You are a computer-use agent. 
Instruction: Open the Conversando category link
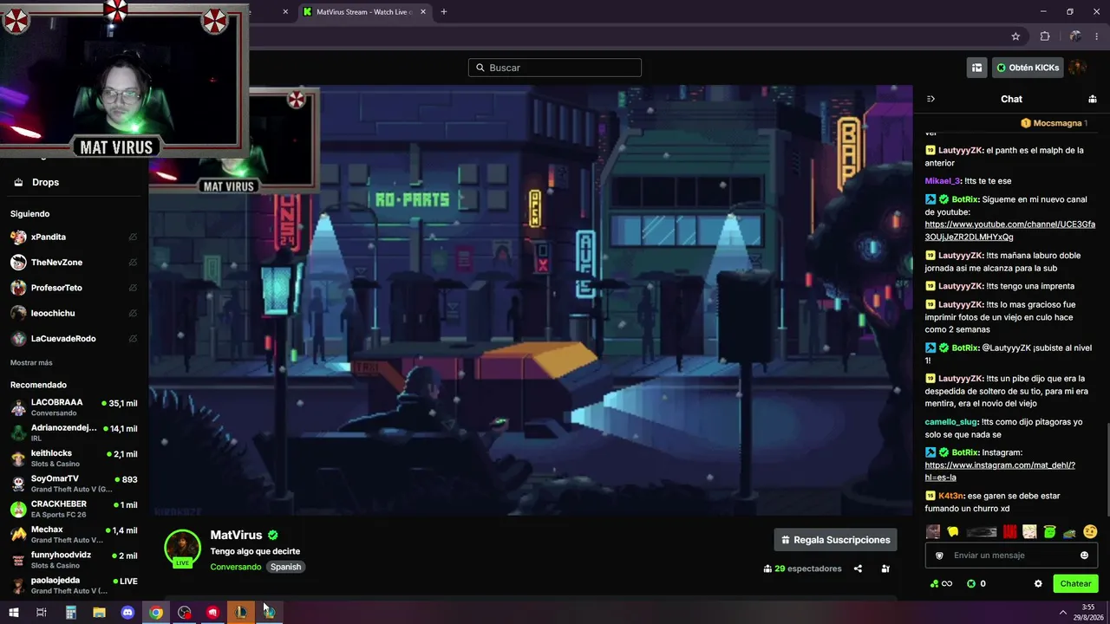click(x=236, y=567)
